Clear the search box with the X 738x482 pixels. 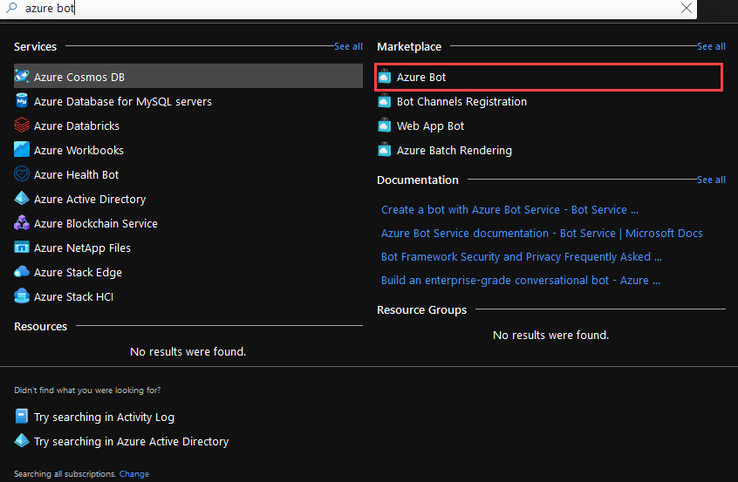(687, 8)
